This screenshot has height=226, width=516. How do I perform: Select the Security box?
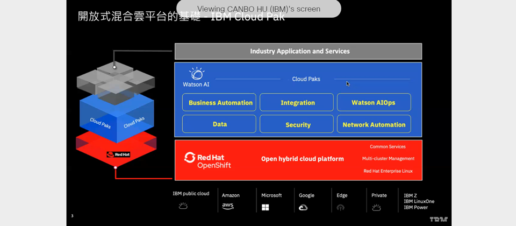pos(297,124)
